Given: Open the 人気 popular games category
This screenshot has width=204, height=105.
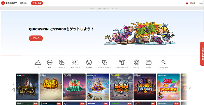Looking at the screenshot, I should point(38,64).
